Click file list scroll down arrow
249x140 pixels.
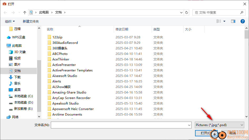coord(246,117)
